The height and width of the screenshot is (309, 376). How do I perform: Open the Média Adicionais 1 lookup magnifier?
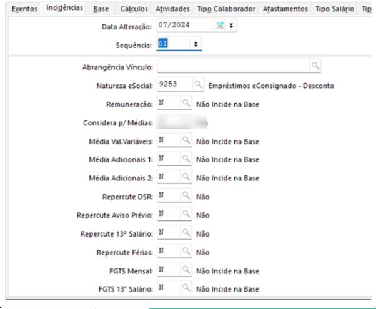click(x=186, y=159)
